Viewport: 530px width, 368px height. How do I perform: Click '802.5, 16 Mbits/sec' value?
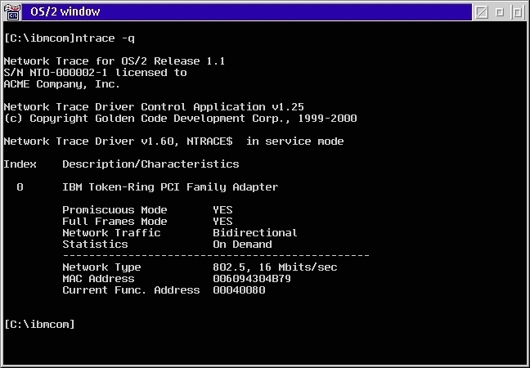click(x=275, y=267)
